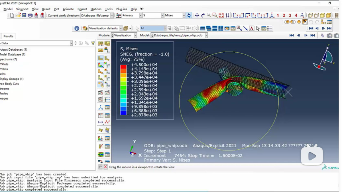This screenshot has width=342, height=192.
Task: Select the Pan View tool
Action: [197, 15]
